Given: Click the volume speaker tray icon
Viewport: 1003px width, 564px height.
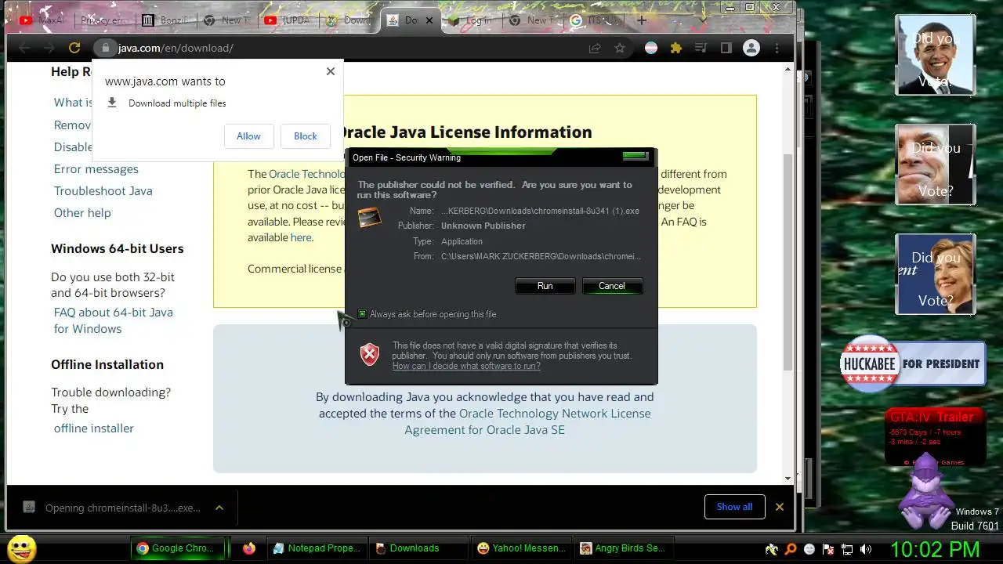Looking at the screenshot, I should pos(866,549).
